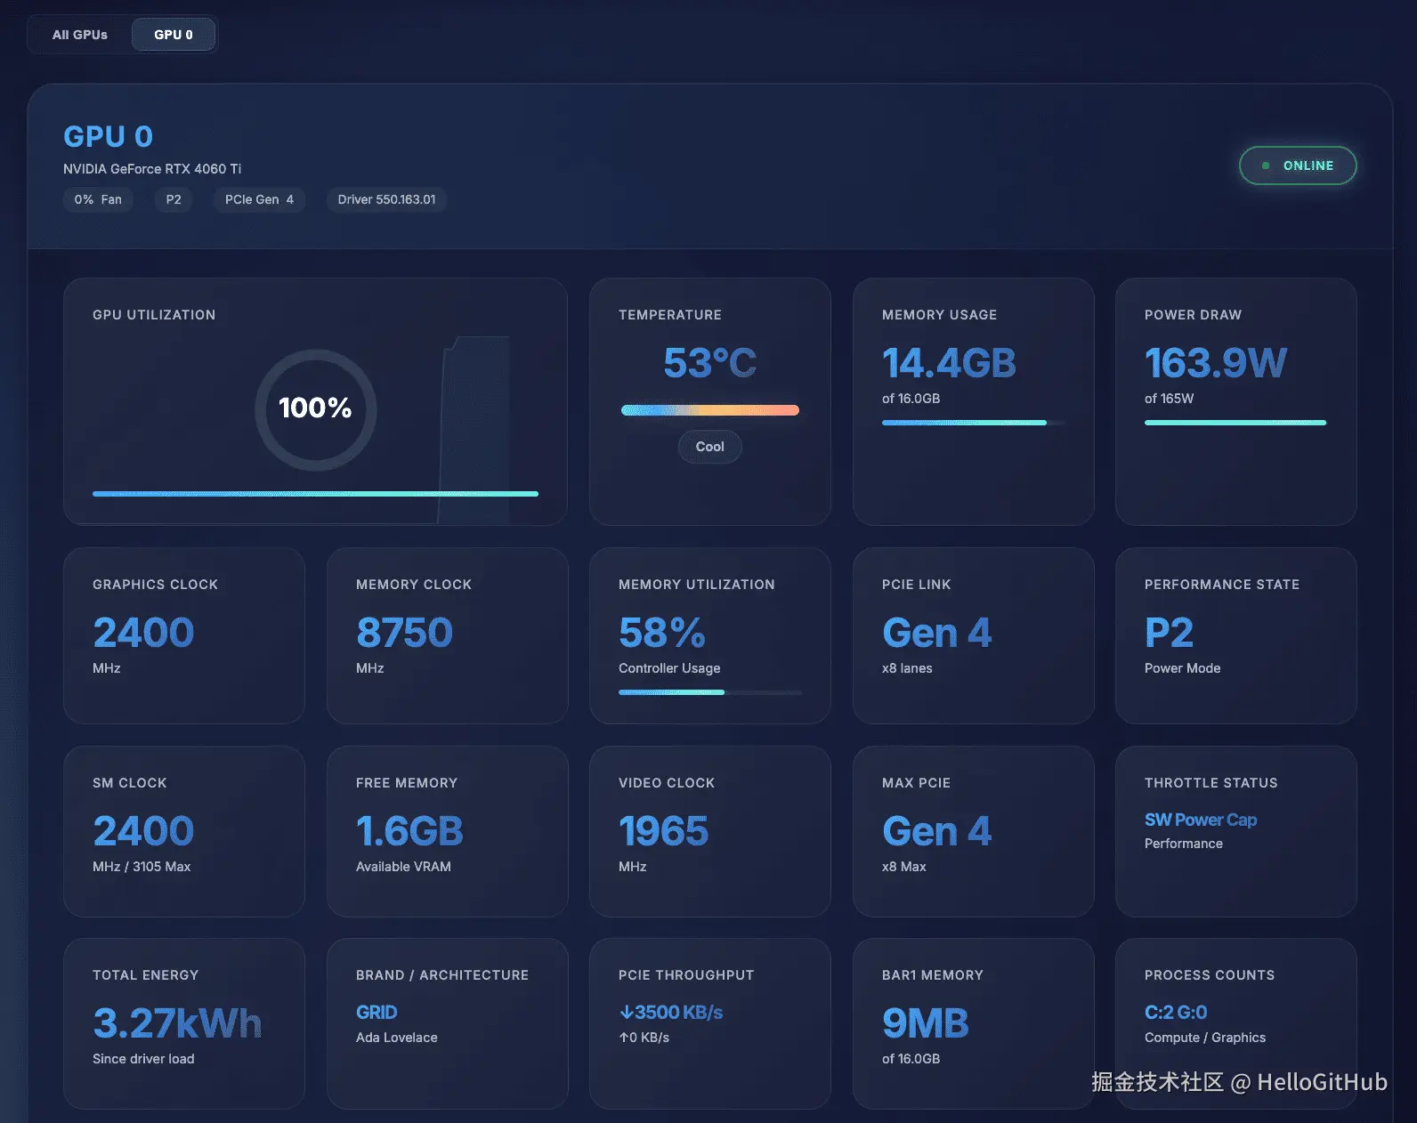Click the "x8 Max" label
The height and width of the screenshot is (1123, 1417).
[x=903, y=867]
